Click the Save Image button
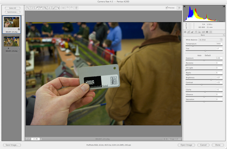 12,145
